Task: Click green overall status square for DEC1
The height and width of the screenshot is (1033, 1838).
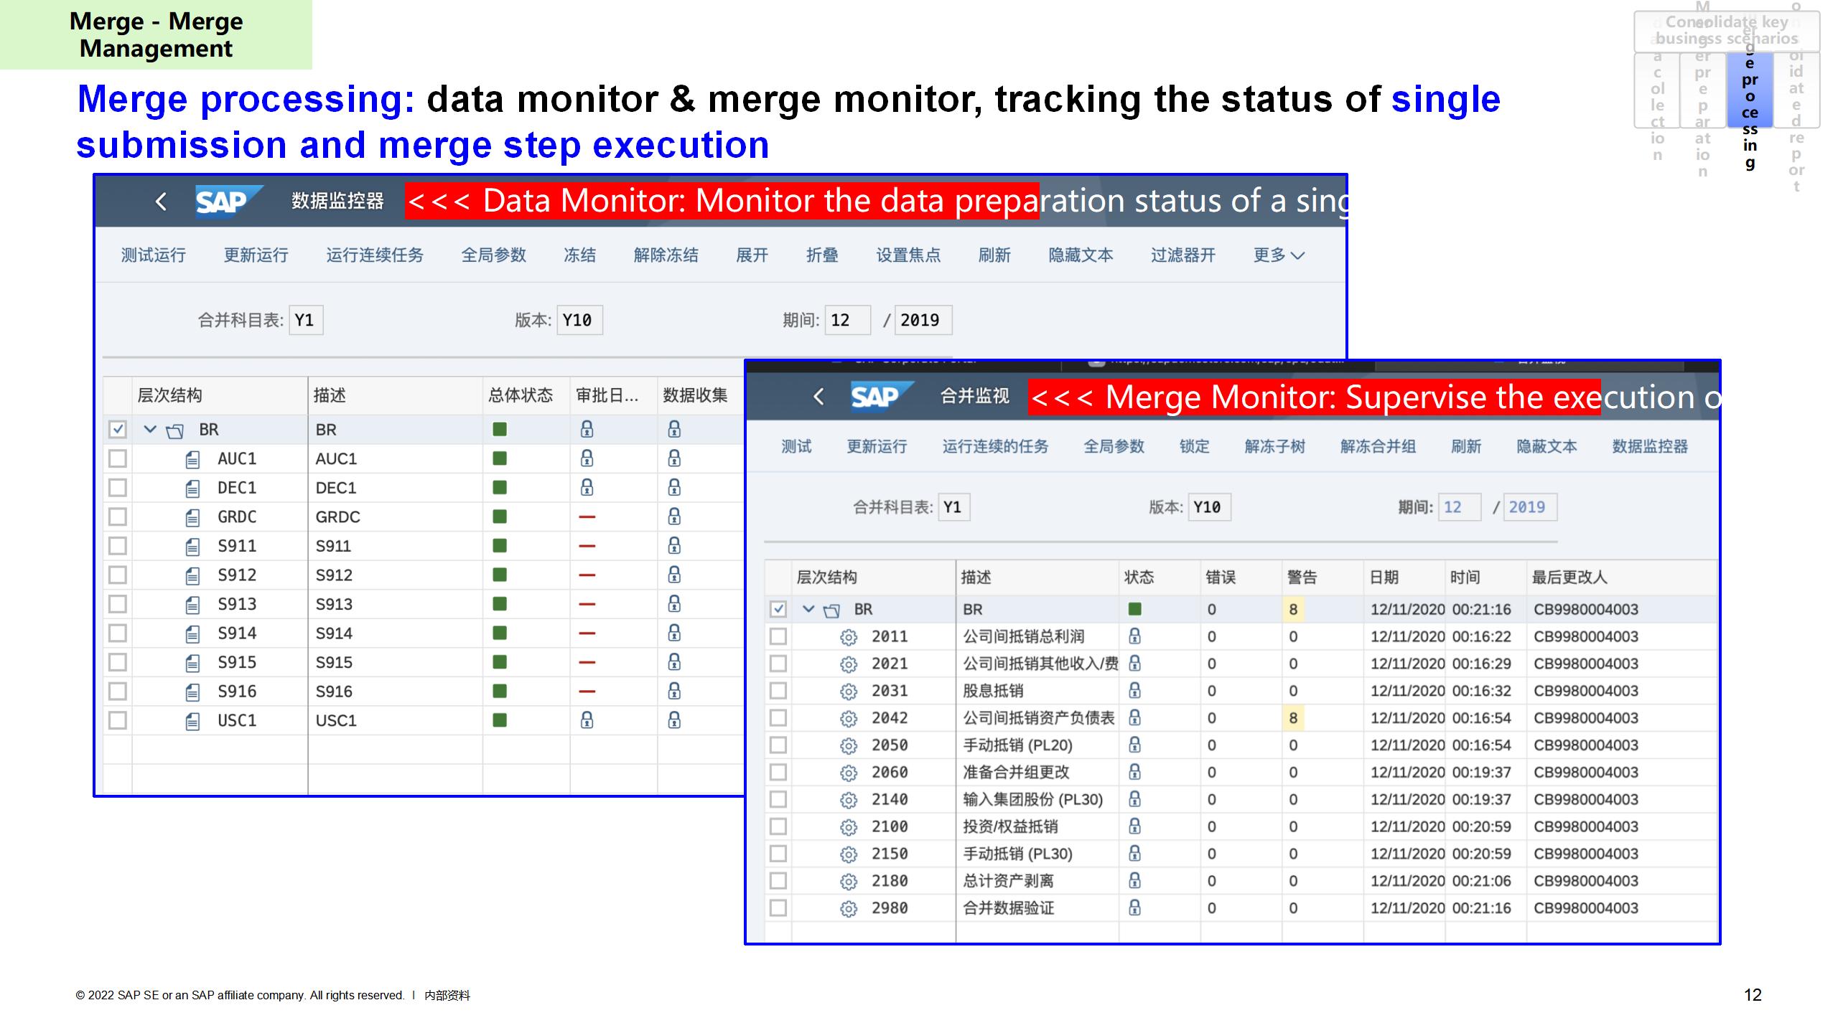Action: [x=500, y=488]
